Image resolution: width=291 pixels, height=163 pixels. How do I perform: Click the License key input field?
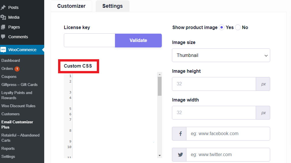tap(90, 40)
